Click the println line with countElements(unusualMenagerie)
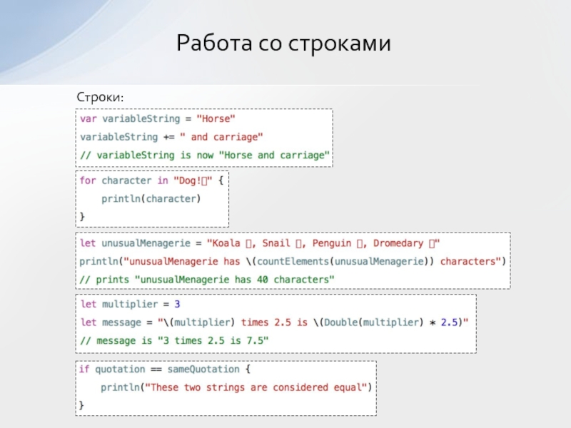This screenshot has width=571, height=428. [293, 261]
